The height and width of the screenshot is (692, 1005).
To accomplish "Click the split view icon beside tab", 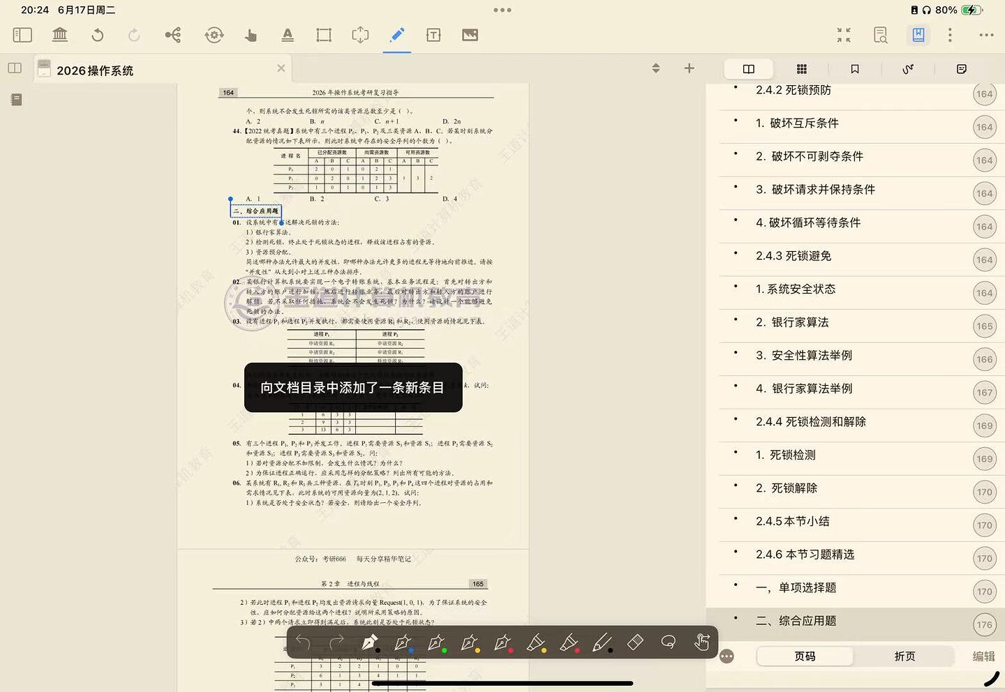I will tap(15, 68).
